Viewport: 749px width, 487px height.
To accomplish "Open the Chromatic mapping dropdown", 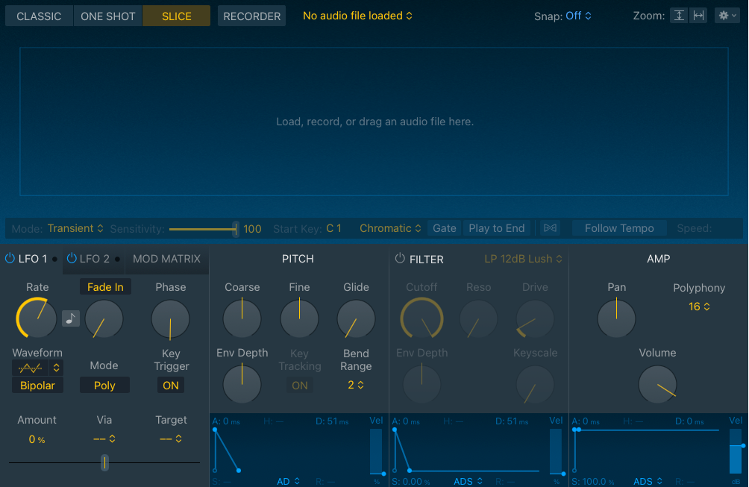I will pos(390,228).
